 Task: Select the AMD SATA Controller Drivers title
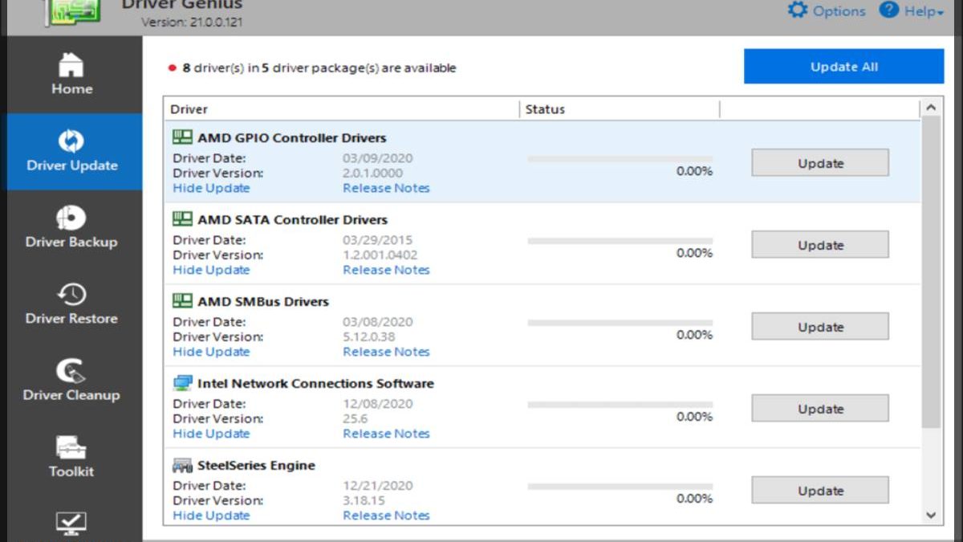tap(292, 220)
